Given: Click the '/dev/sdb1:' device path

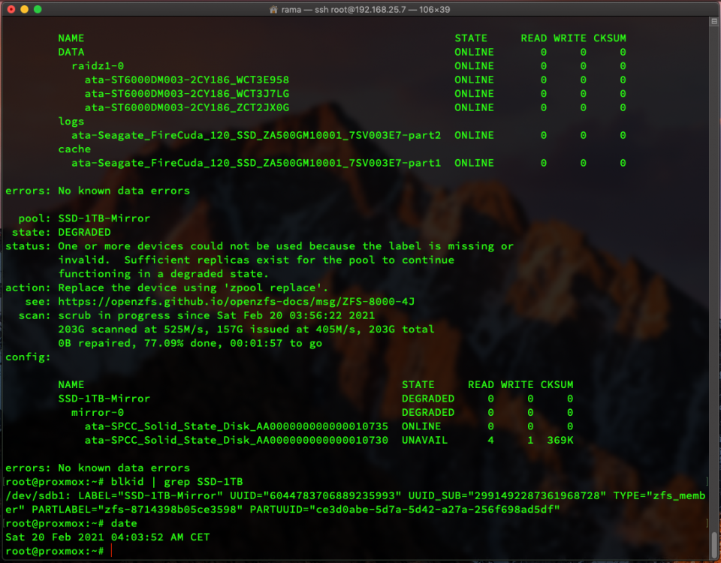Looking at the screenshot, I should [x=38, y=495].
